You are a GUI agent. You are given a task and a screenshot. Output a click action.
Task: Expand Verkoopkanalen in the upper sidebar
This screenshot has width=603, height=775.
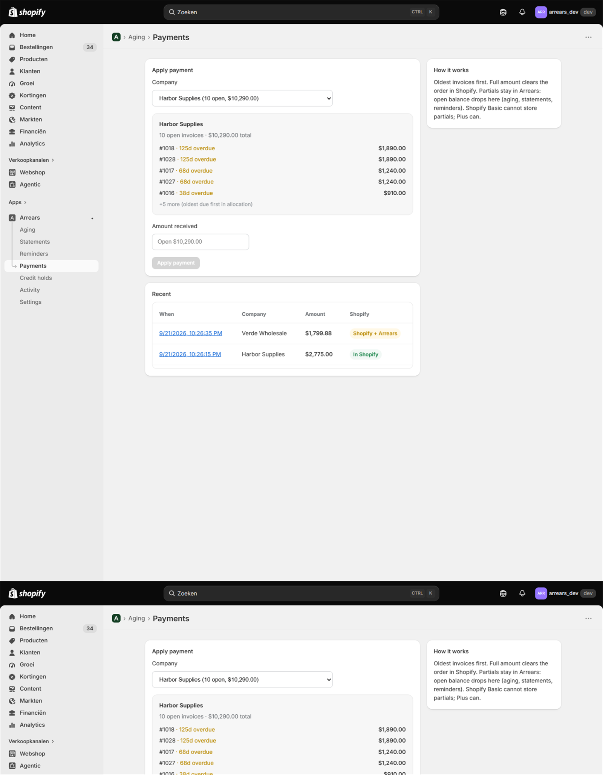[31, 160]
